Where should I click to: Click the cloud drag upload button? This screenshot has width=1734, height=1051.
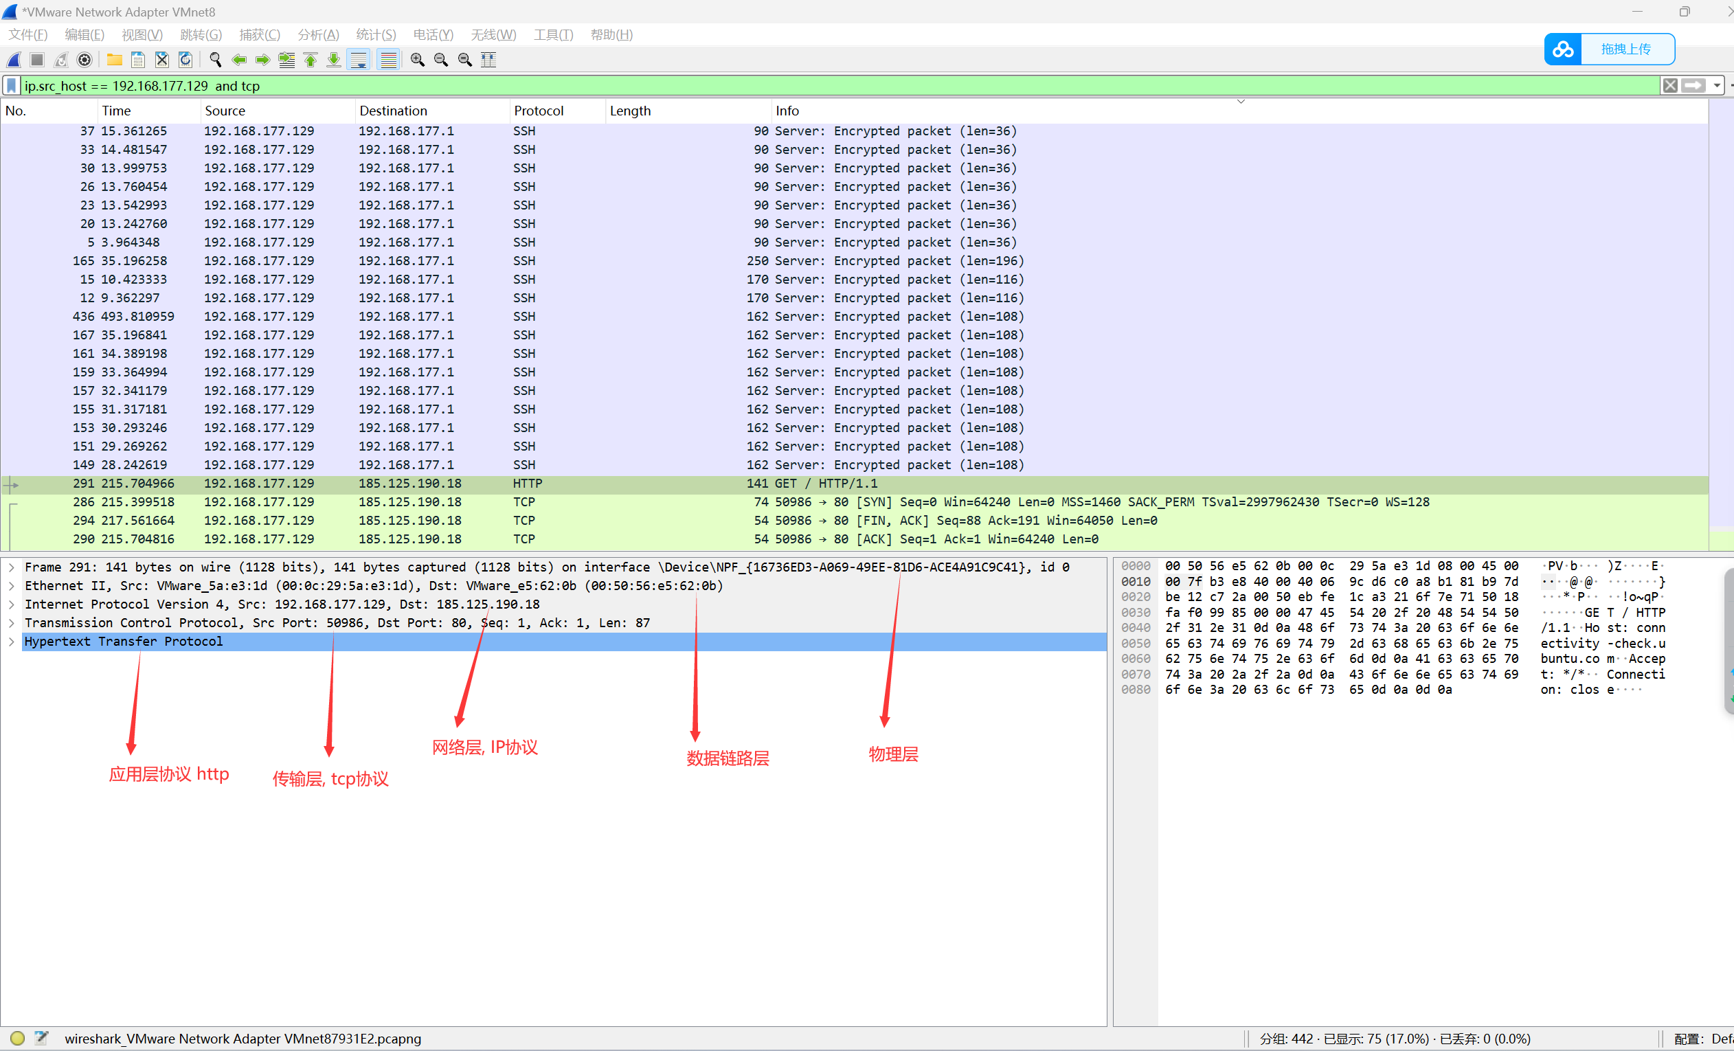1610,49
